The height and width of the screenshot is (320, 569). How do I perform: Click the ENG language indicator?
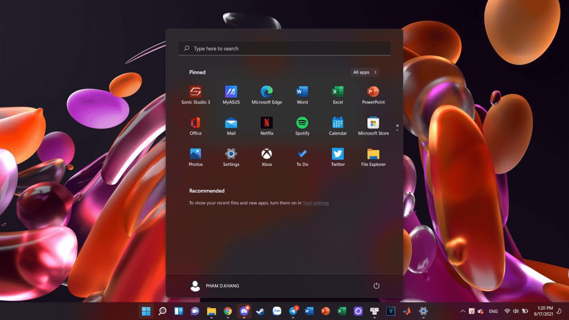493,311
